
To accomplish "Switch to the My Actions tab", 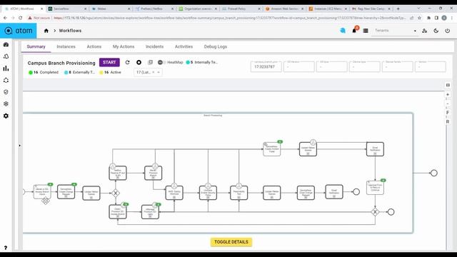I will [x=124, y=46].
